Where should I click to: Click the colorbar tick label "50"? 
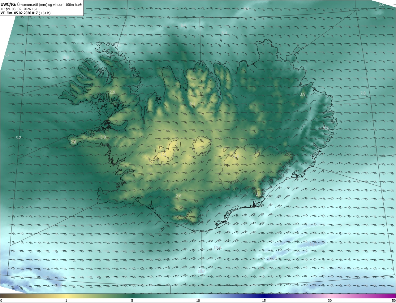pyautogui.click(x=394, y=301)
